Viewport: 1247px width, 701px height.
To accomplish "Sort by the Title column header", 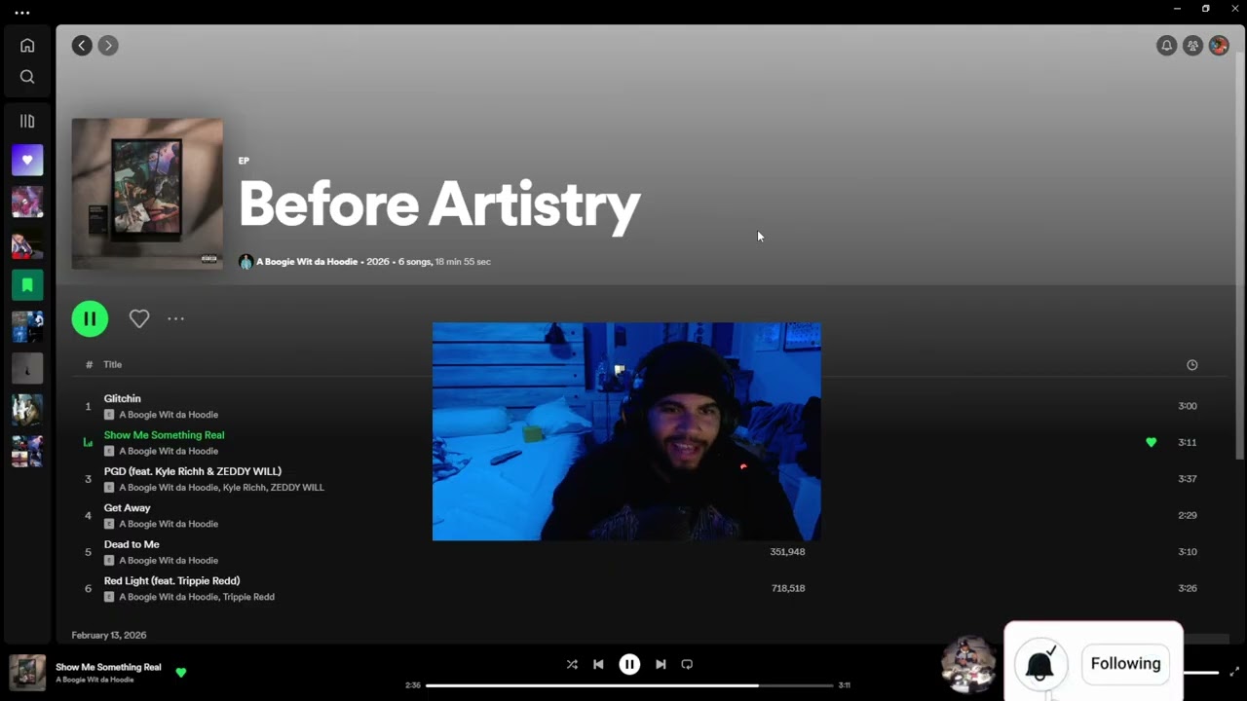I will pos(113,364).
